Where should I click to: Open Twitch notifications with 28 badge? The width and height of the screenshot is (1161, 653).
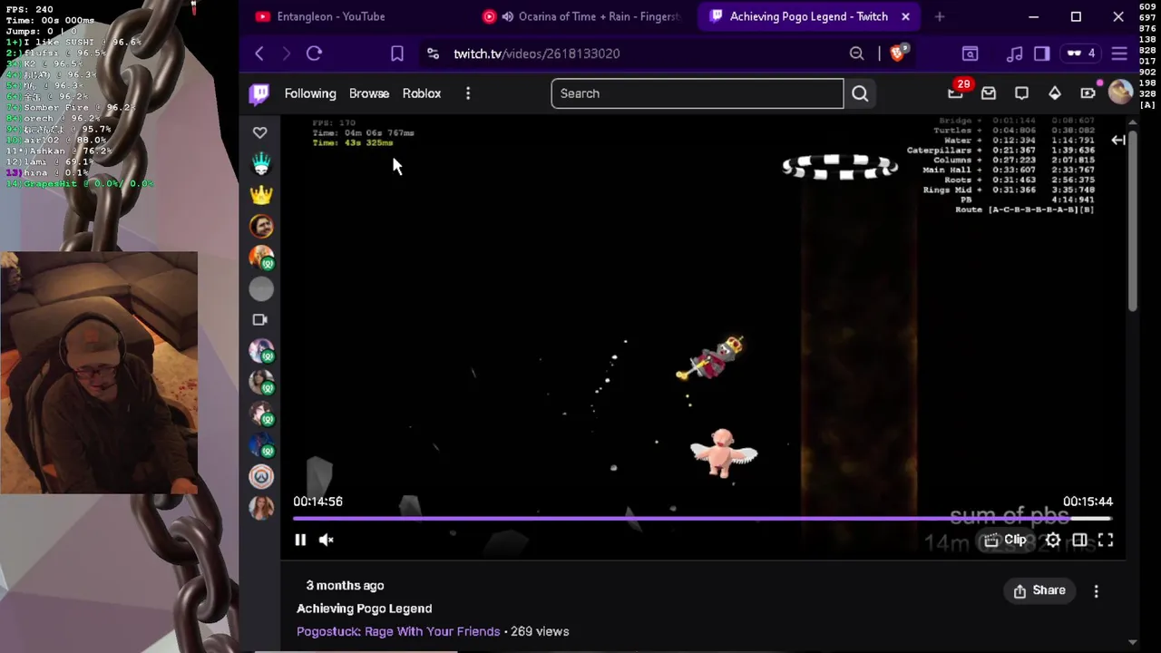coord(957,92)
